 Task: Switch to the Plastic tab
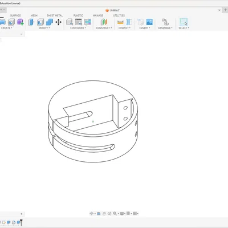point(78,15)
